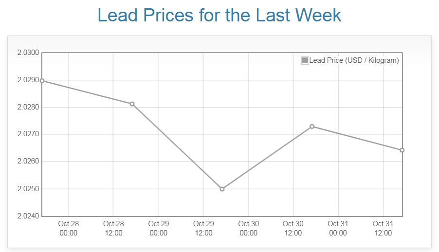The width and height of the screenshot is (439, 252).
Task: Click the 2.0300 y-axis label
Action: click(x=28, y=53)
